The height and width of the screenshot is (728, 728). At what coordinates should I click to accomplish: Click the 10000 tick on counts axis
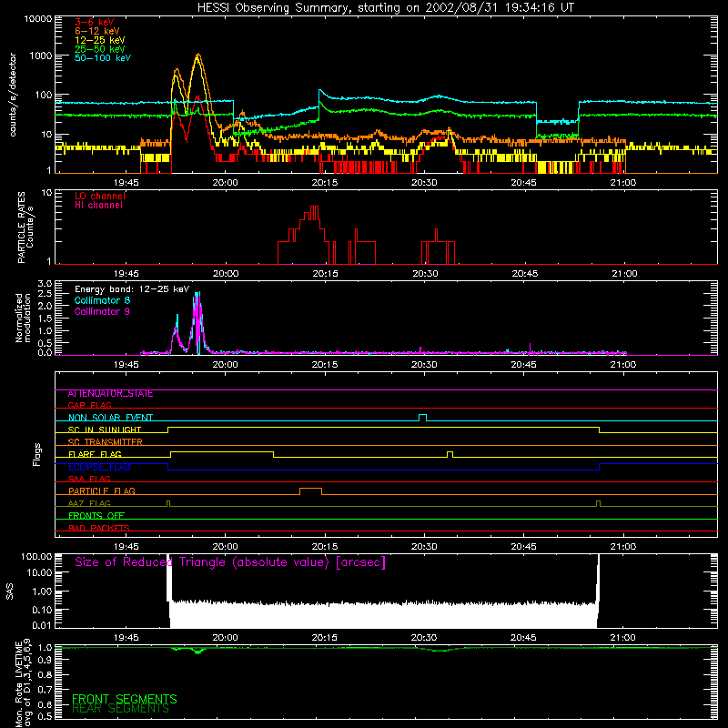38,19
